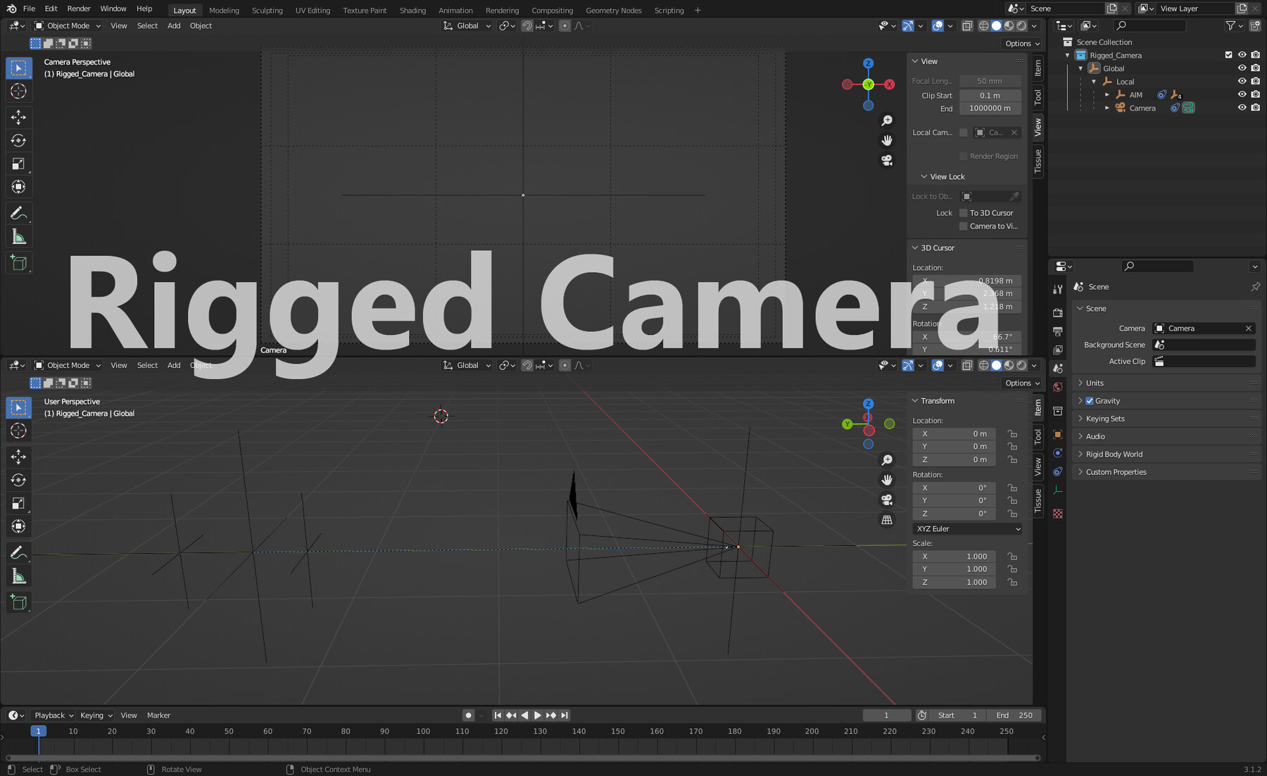The image size is (1267, 776).
Task: Jump to start frame in timeline
Action: 498,715
